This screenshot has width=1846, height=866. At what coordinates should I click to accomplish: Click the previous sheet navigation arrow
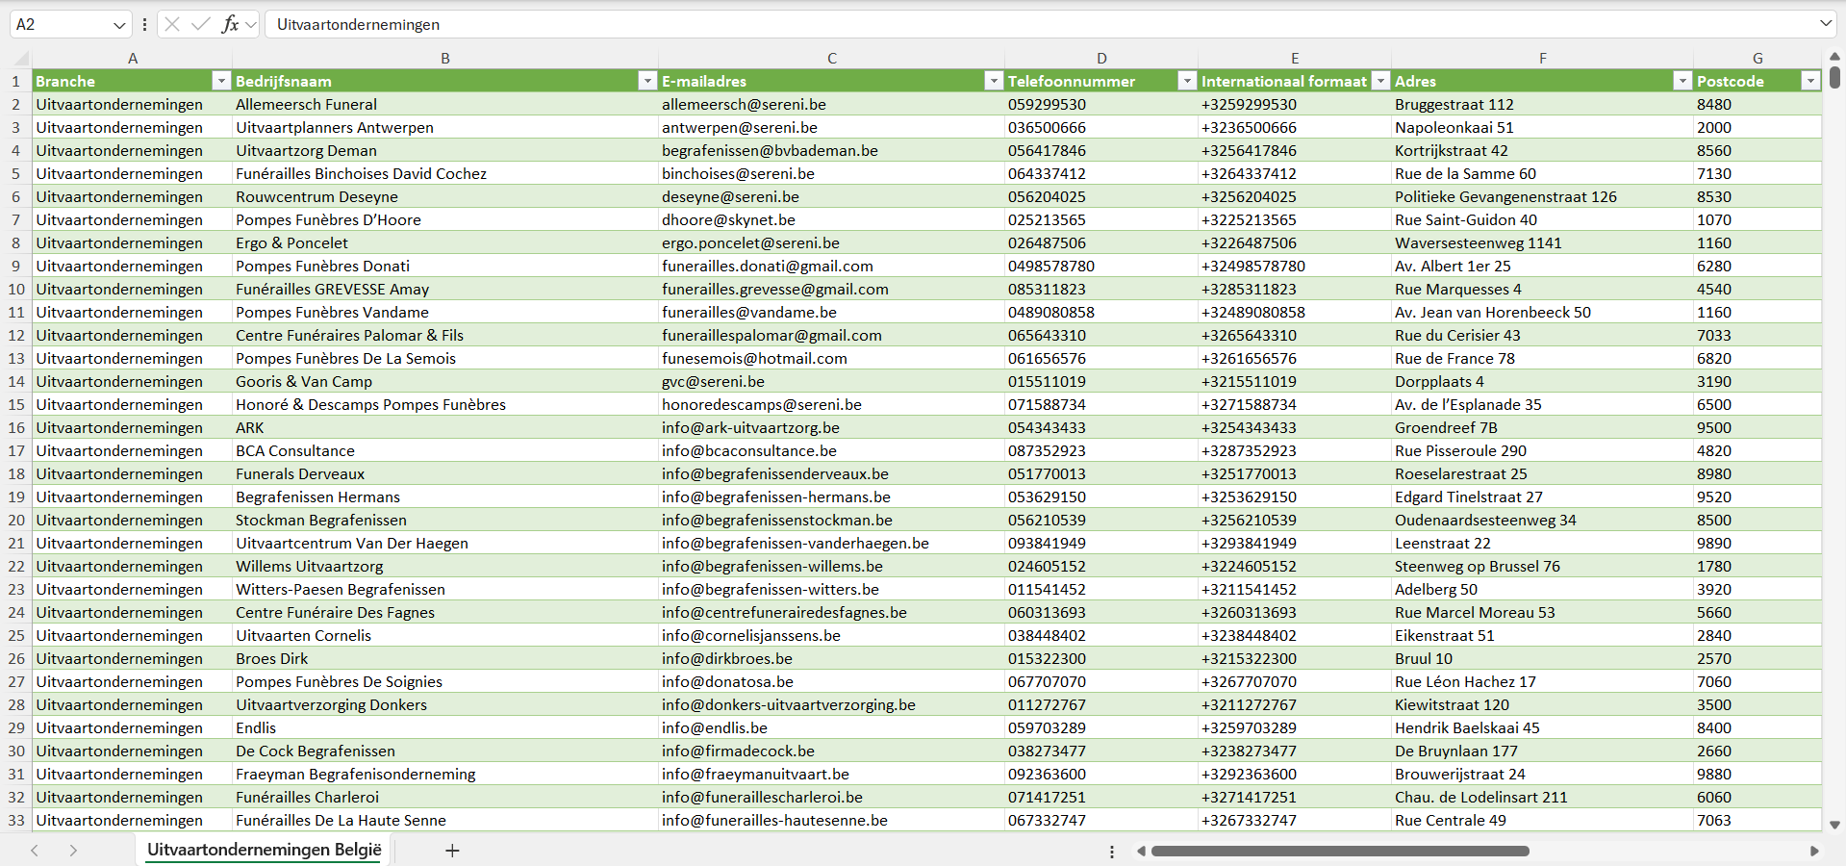pyautogui.click(x=35, y=851)
